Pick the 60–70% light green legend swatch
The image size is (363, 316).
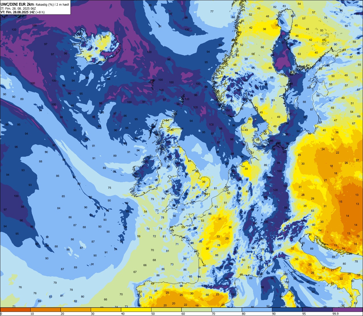[197, 309]
